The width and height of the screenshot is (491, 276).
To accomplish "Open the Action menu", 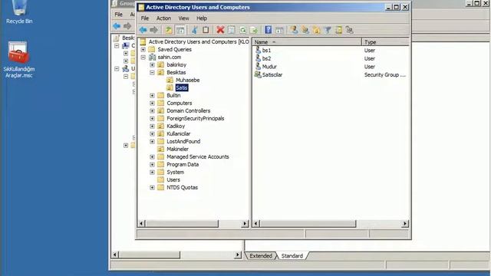I will click(163, 18).
